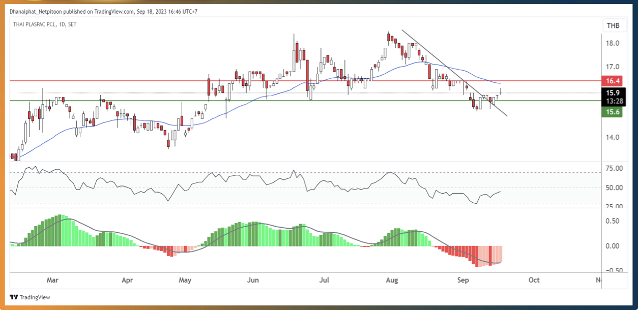Click the May label on time axis

pos(186,280)
